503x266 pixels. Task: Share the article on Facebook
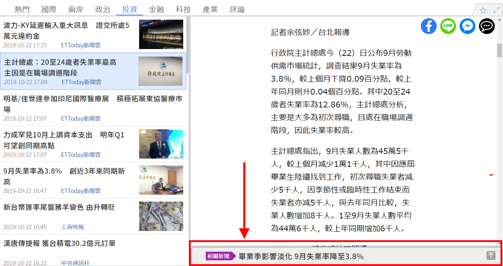[429, 26]
